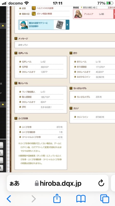Select the ちいさなメダル value 205枚
Viewport: 115px width, 206px height.
pyautogui.click(x=99, y=97)
